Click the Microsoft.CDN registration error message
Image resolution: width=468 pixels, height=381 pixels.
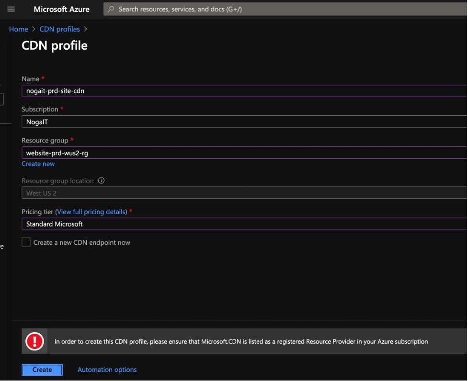(x=241, y=341)
